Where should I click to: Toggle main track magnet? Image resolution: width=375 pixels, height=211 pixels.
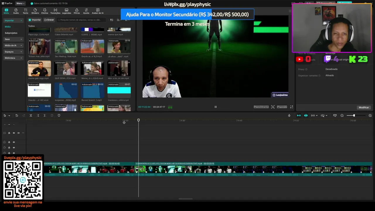pos(299,115)
